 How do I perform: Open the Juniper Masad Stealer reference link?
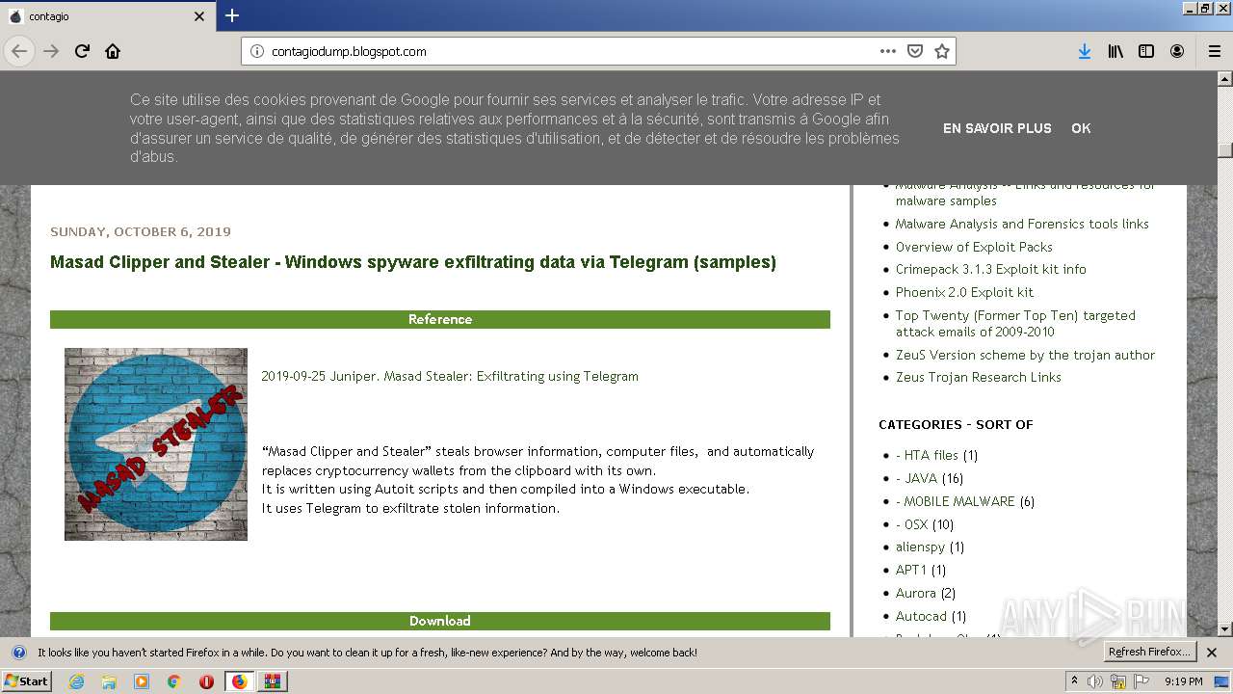pyautogui.click(x=450, y=376)
